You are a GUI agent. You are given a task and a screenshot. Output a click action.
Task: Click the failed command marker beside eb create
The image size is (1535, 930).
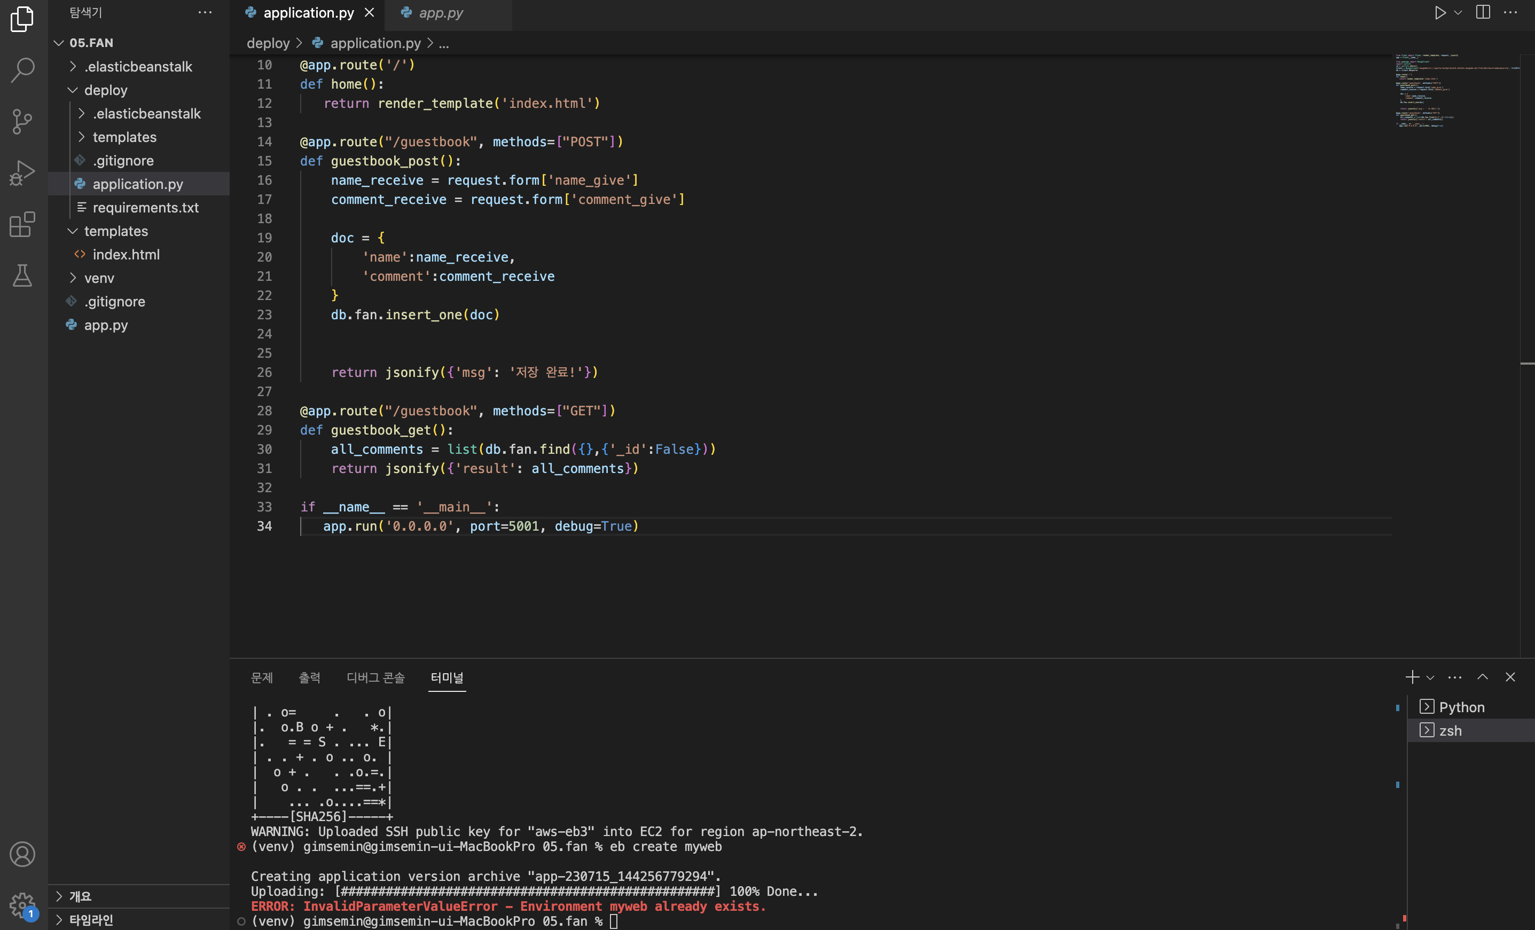(x=241, y=847)
